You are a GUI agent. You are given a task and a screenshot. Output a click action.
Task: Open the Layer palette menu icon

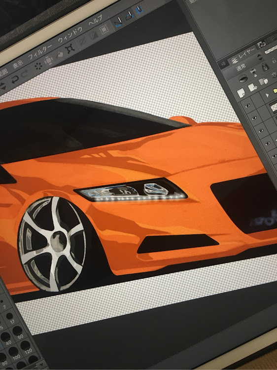point(223,64)
